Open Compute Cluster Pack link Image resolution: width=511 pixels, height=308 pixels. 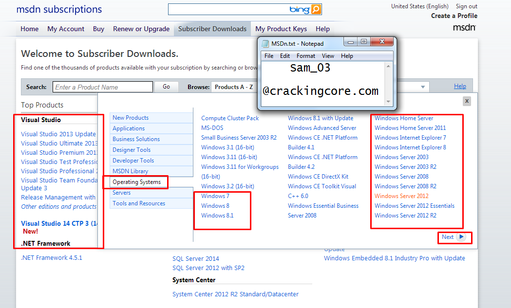coord(230,118)
